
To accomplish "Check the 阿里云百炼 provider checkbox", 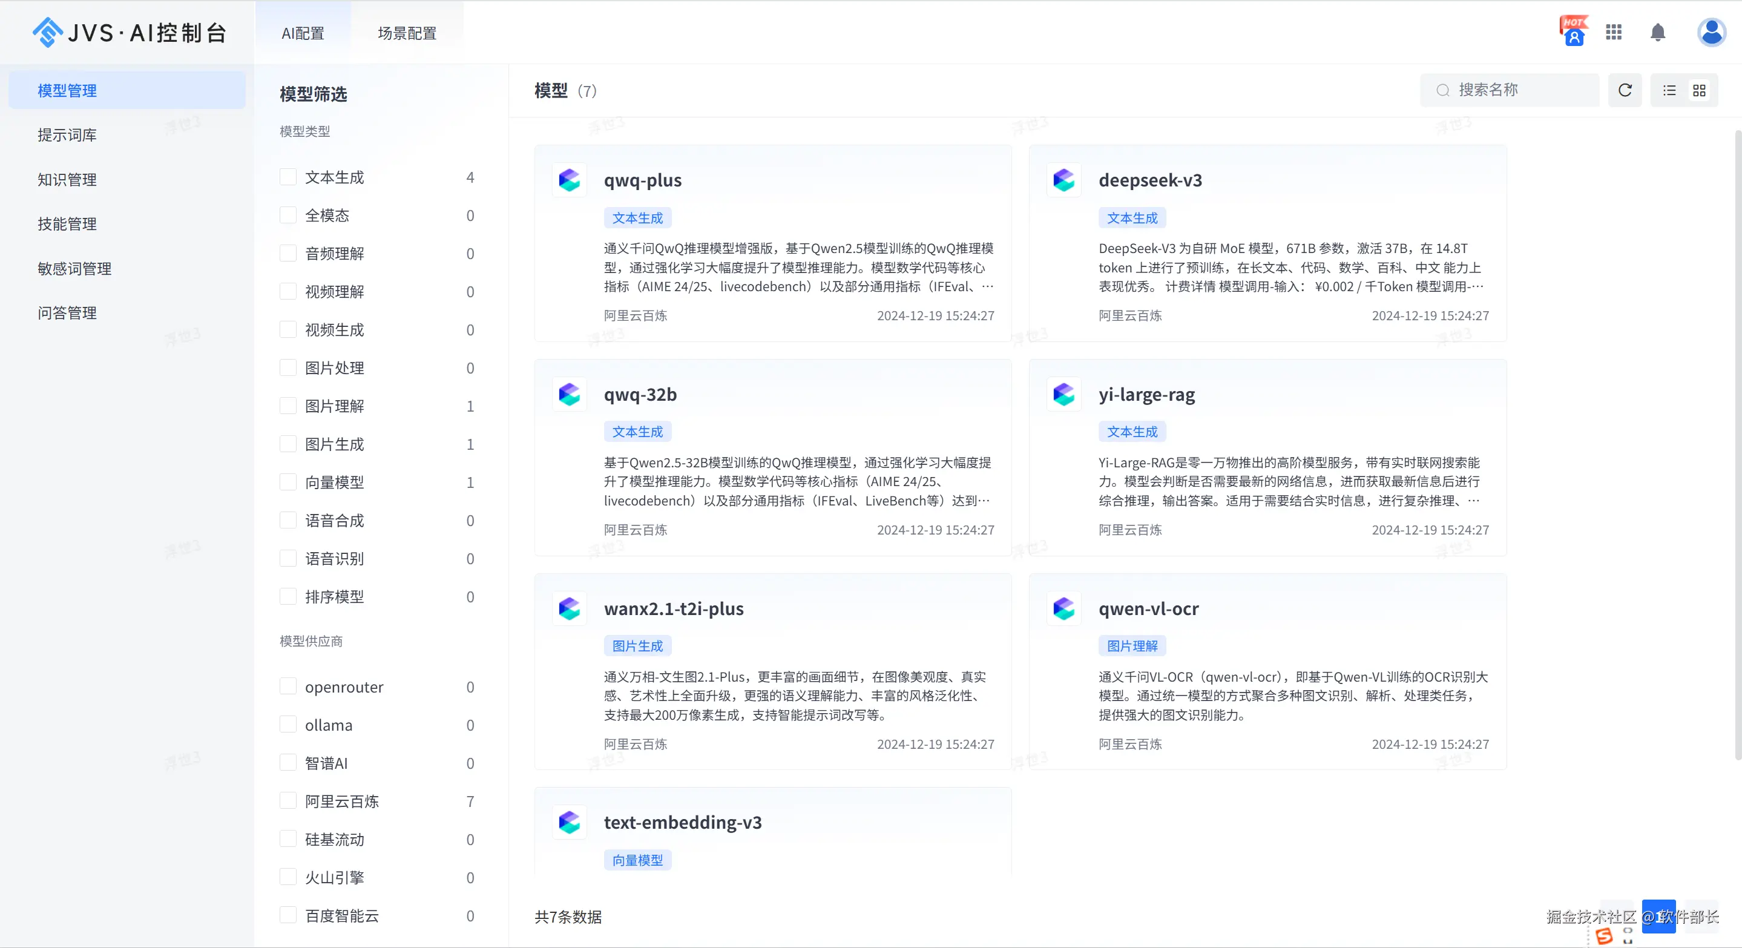I will pyautogui.click(x=288, y=802).
